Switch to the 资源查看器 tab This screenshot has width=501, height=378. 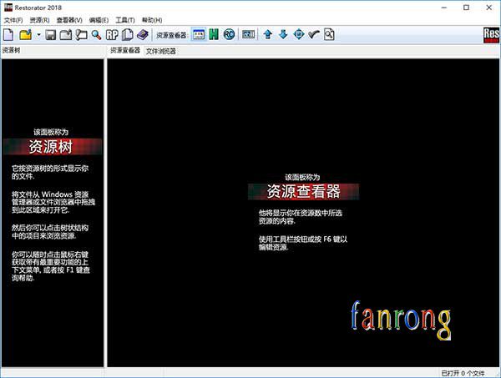pos(125,50)
